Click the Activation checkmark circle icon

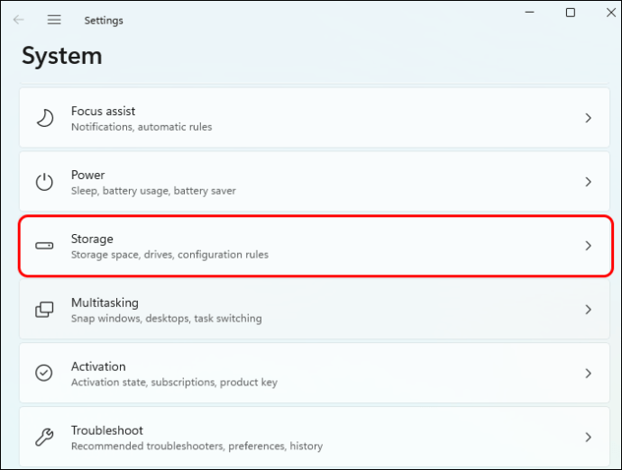[44, 373]
